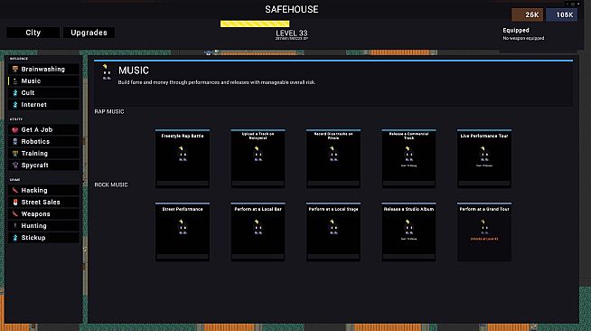Screen dimensions: 591x331
Task: Click the Street Sales icon
Action: coord(15,202)
